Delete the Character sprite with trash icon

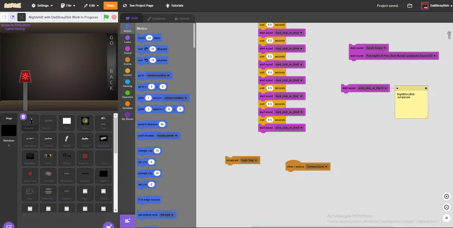pos(23,117)
